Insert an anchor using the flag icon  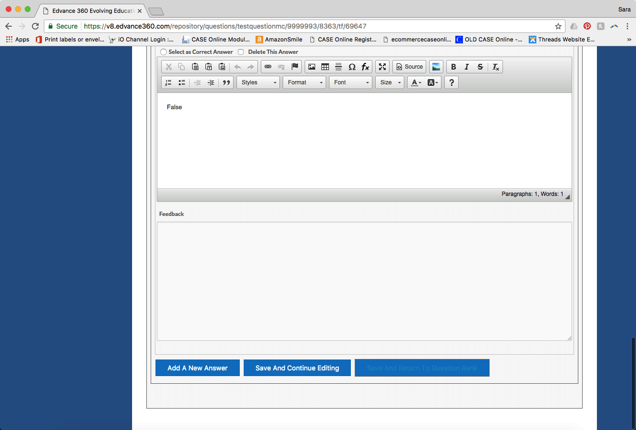(295, 67)
